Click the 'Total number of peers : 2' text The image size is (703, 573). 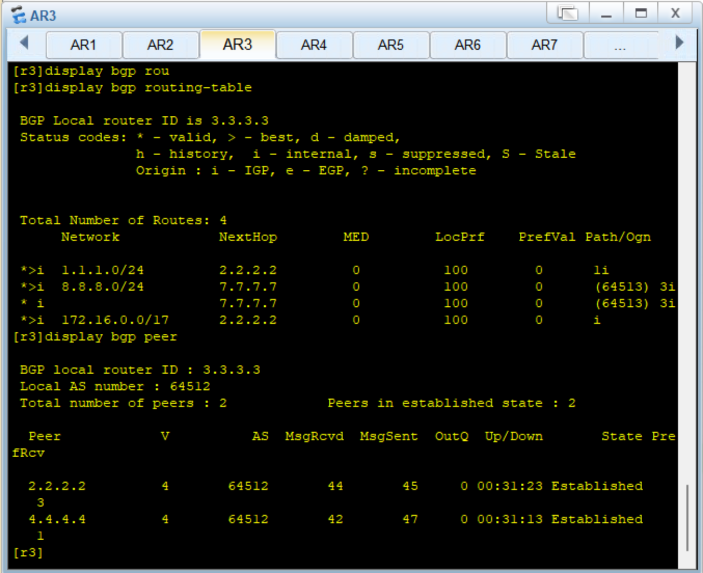tap(124, 403)
